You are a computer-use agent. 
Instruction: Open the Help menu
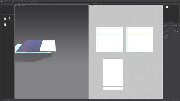tap(42, 1)
